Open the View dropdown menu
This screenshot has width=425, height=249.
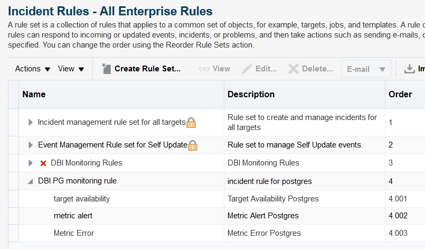click(71, 69)
